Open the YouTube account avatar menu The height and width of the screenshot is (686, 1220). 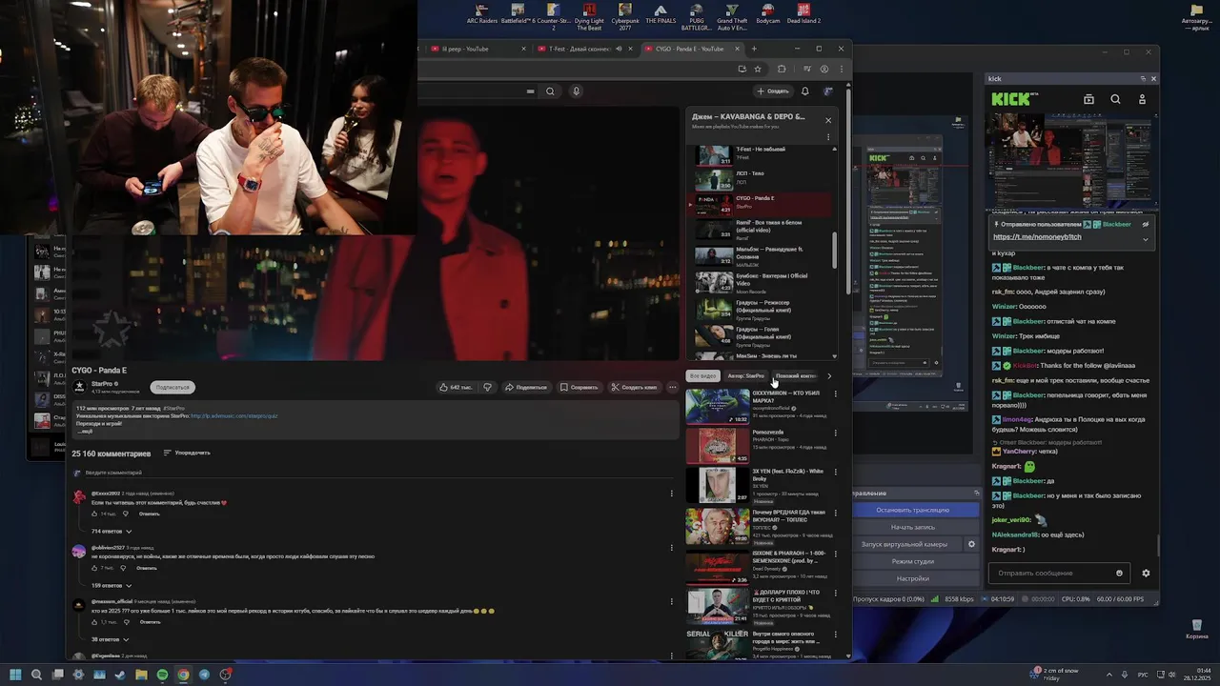(x=828, y=91)
